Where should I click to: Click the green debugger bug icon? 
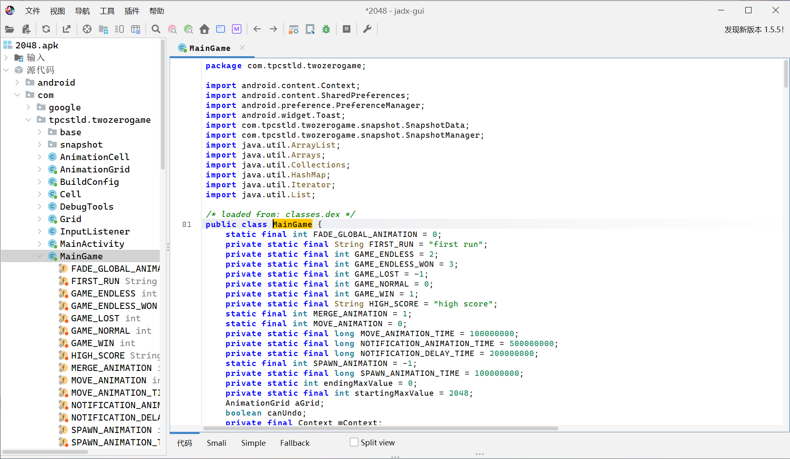pos(326,29)
